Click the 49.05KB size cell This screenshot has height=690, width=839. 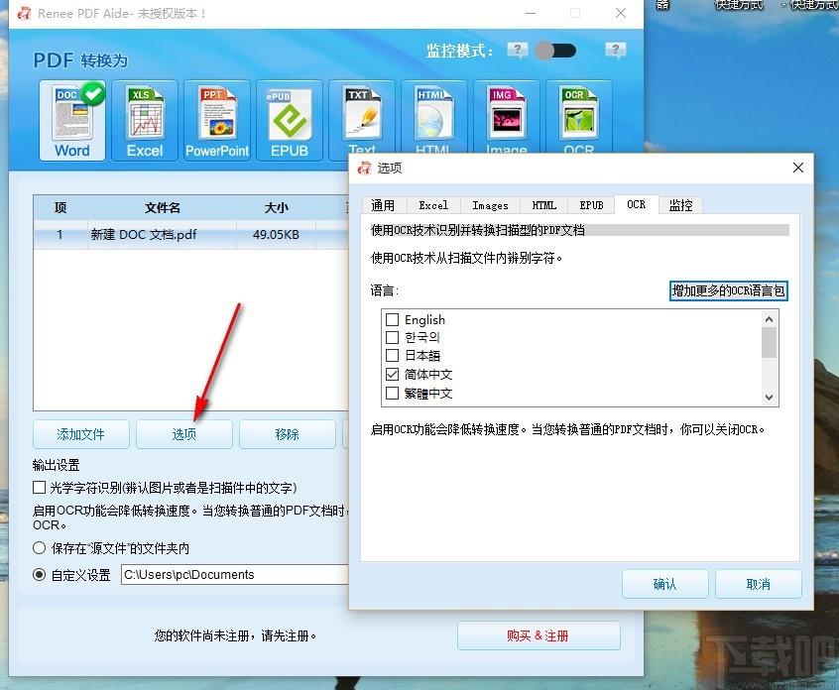[276, 234]
